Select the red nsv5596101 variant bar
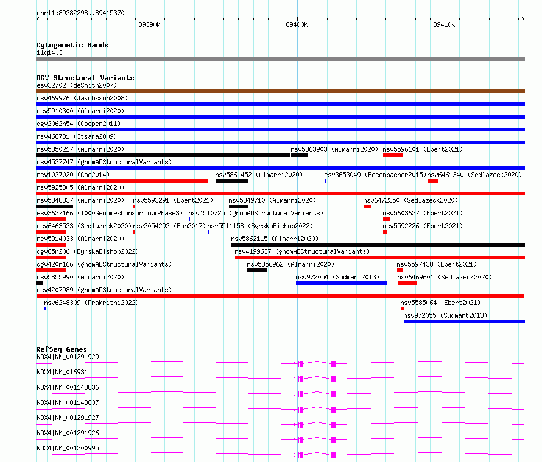The height and width of the screenshot is (462, 542). 393,155
